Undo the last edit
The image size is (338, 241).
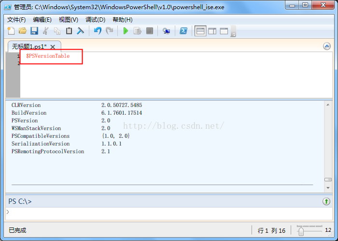98,31
